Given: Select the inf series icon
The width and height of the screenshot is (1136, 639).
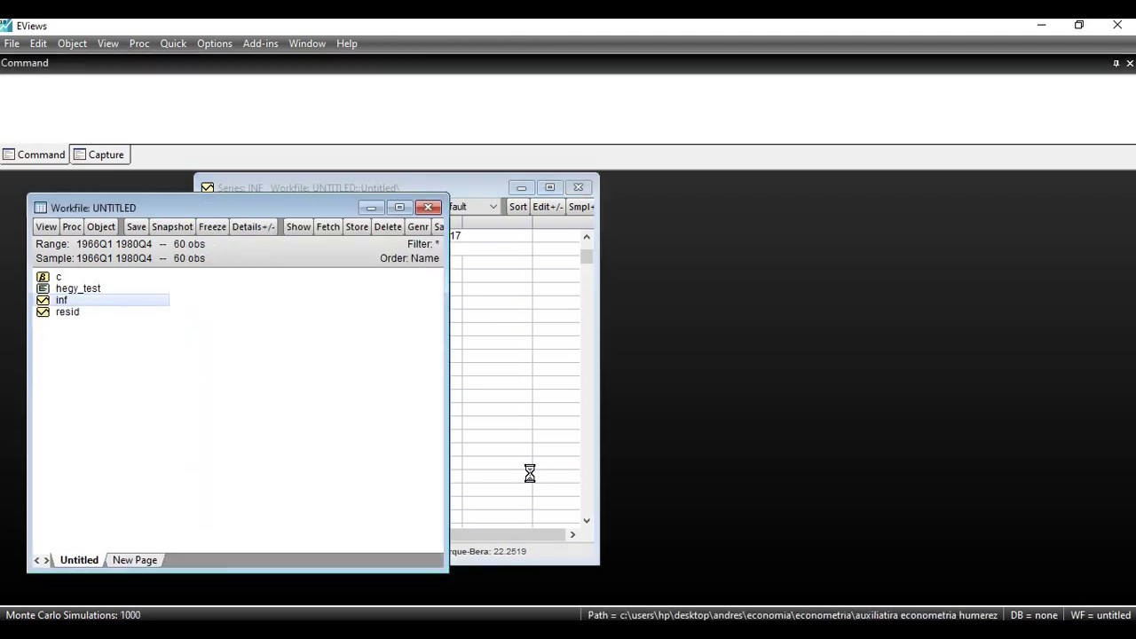Looking at the screenshot, I should pos(43,300).
